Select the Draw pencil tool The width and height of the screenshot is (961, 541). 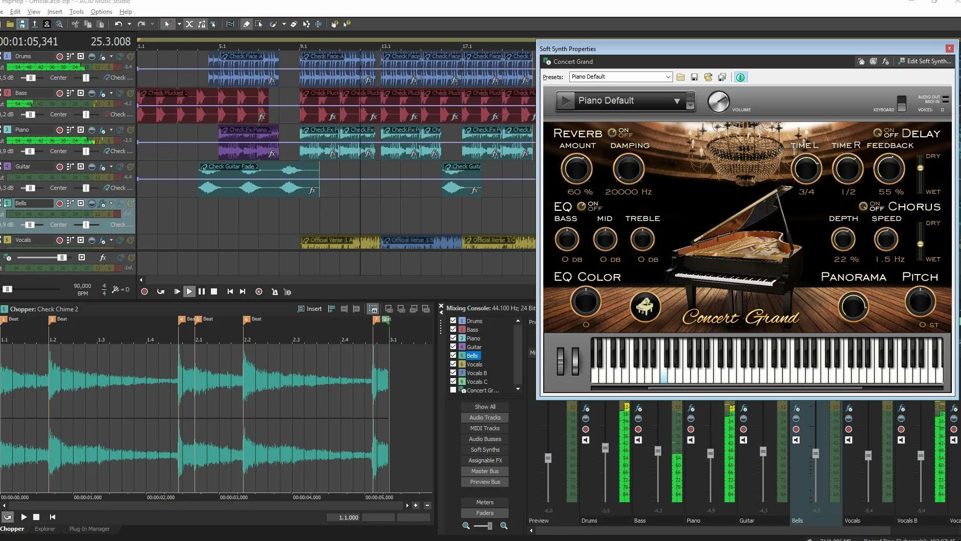coord(246,24)
